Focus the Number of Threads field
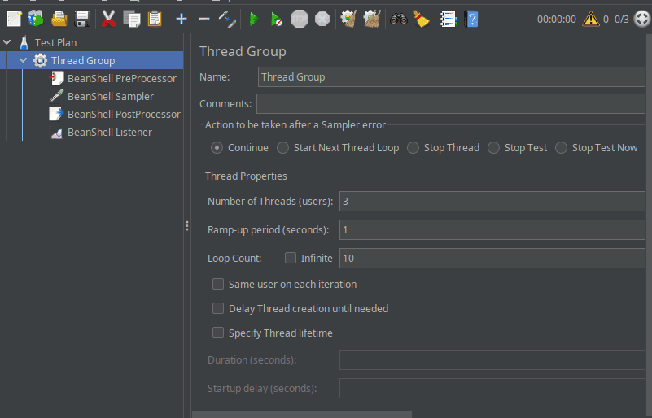This screenshot has height=418, width=652. (x=492, y=201)
